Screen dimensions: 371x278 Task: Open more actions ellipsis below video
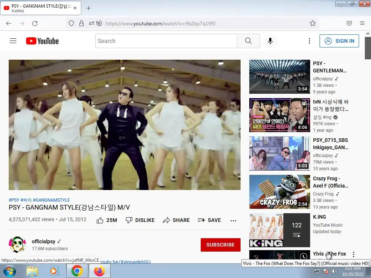[233, 220]
